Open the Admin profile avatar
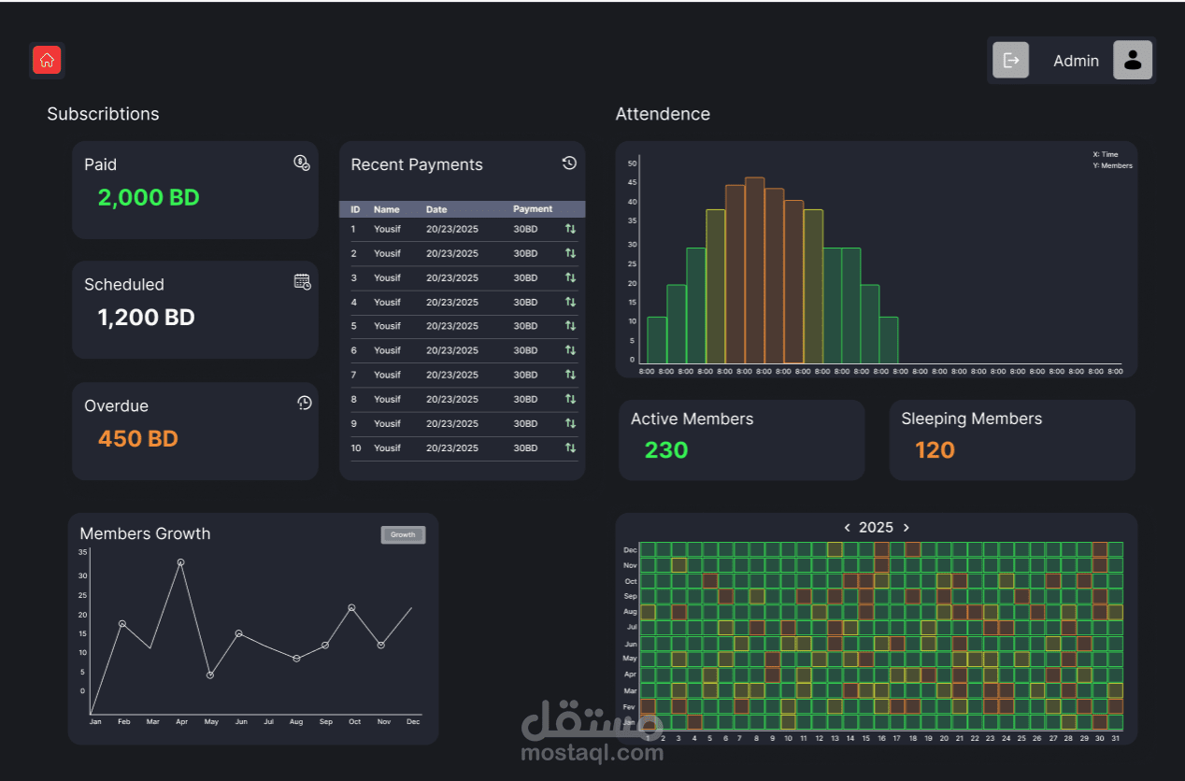 pyautogui.click(x=1133, y=60)
